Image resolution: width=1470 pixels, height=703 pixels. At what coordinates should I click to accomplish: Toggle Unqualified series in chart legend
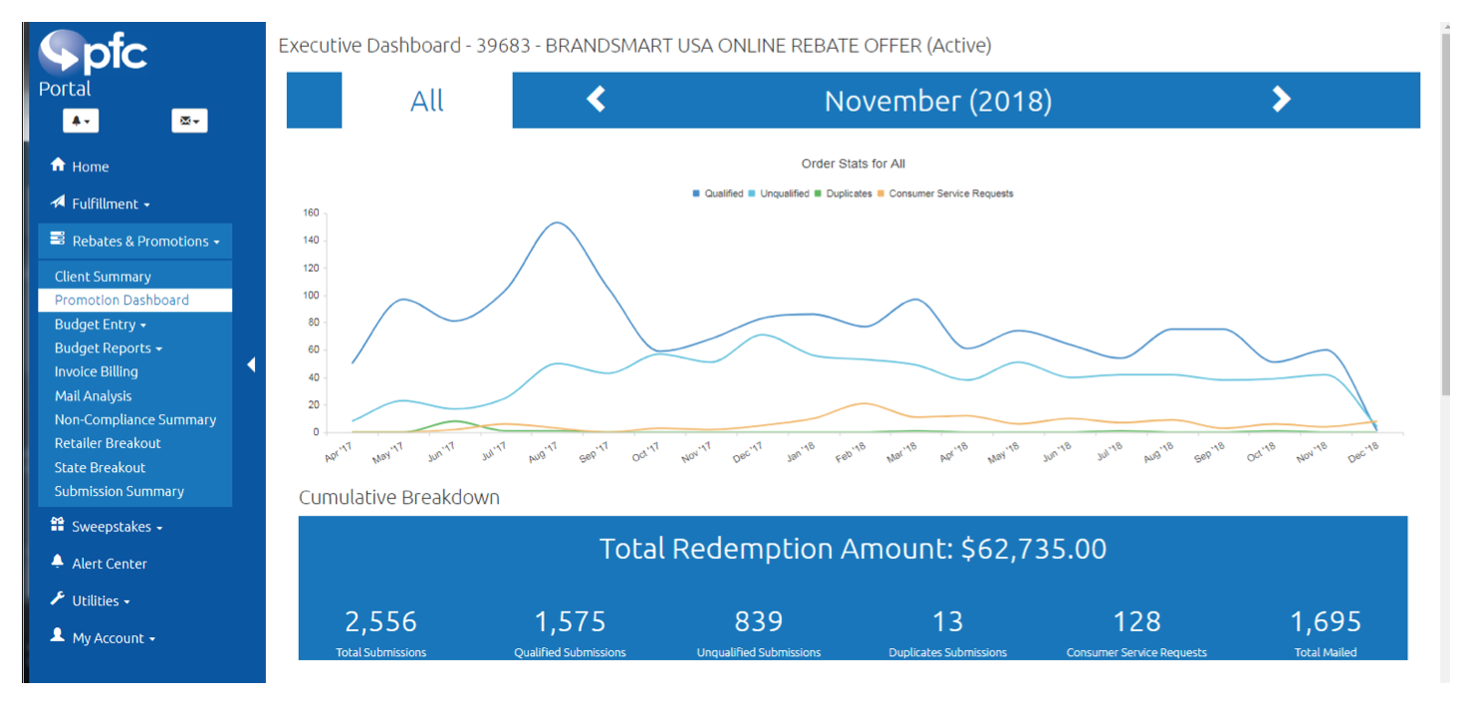point(779,193)
